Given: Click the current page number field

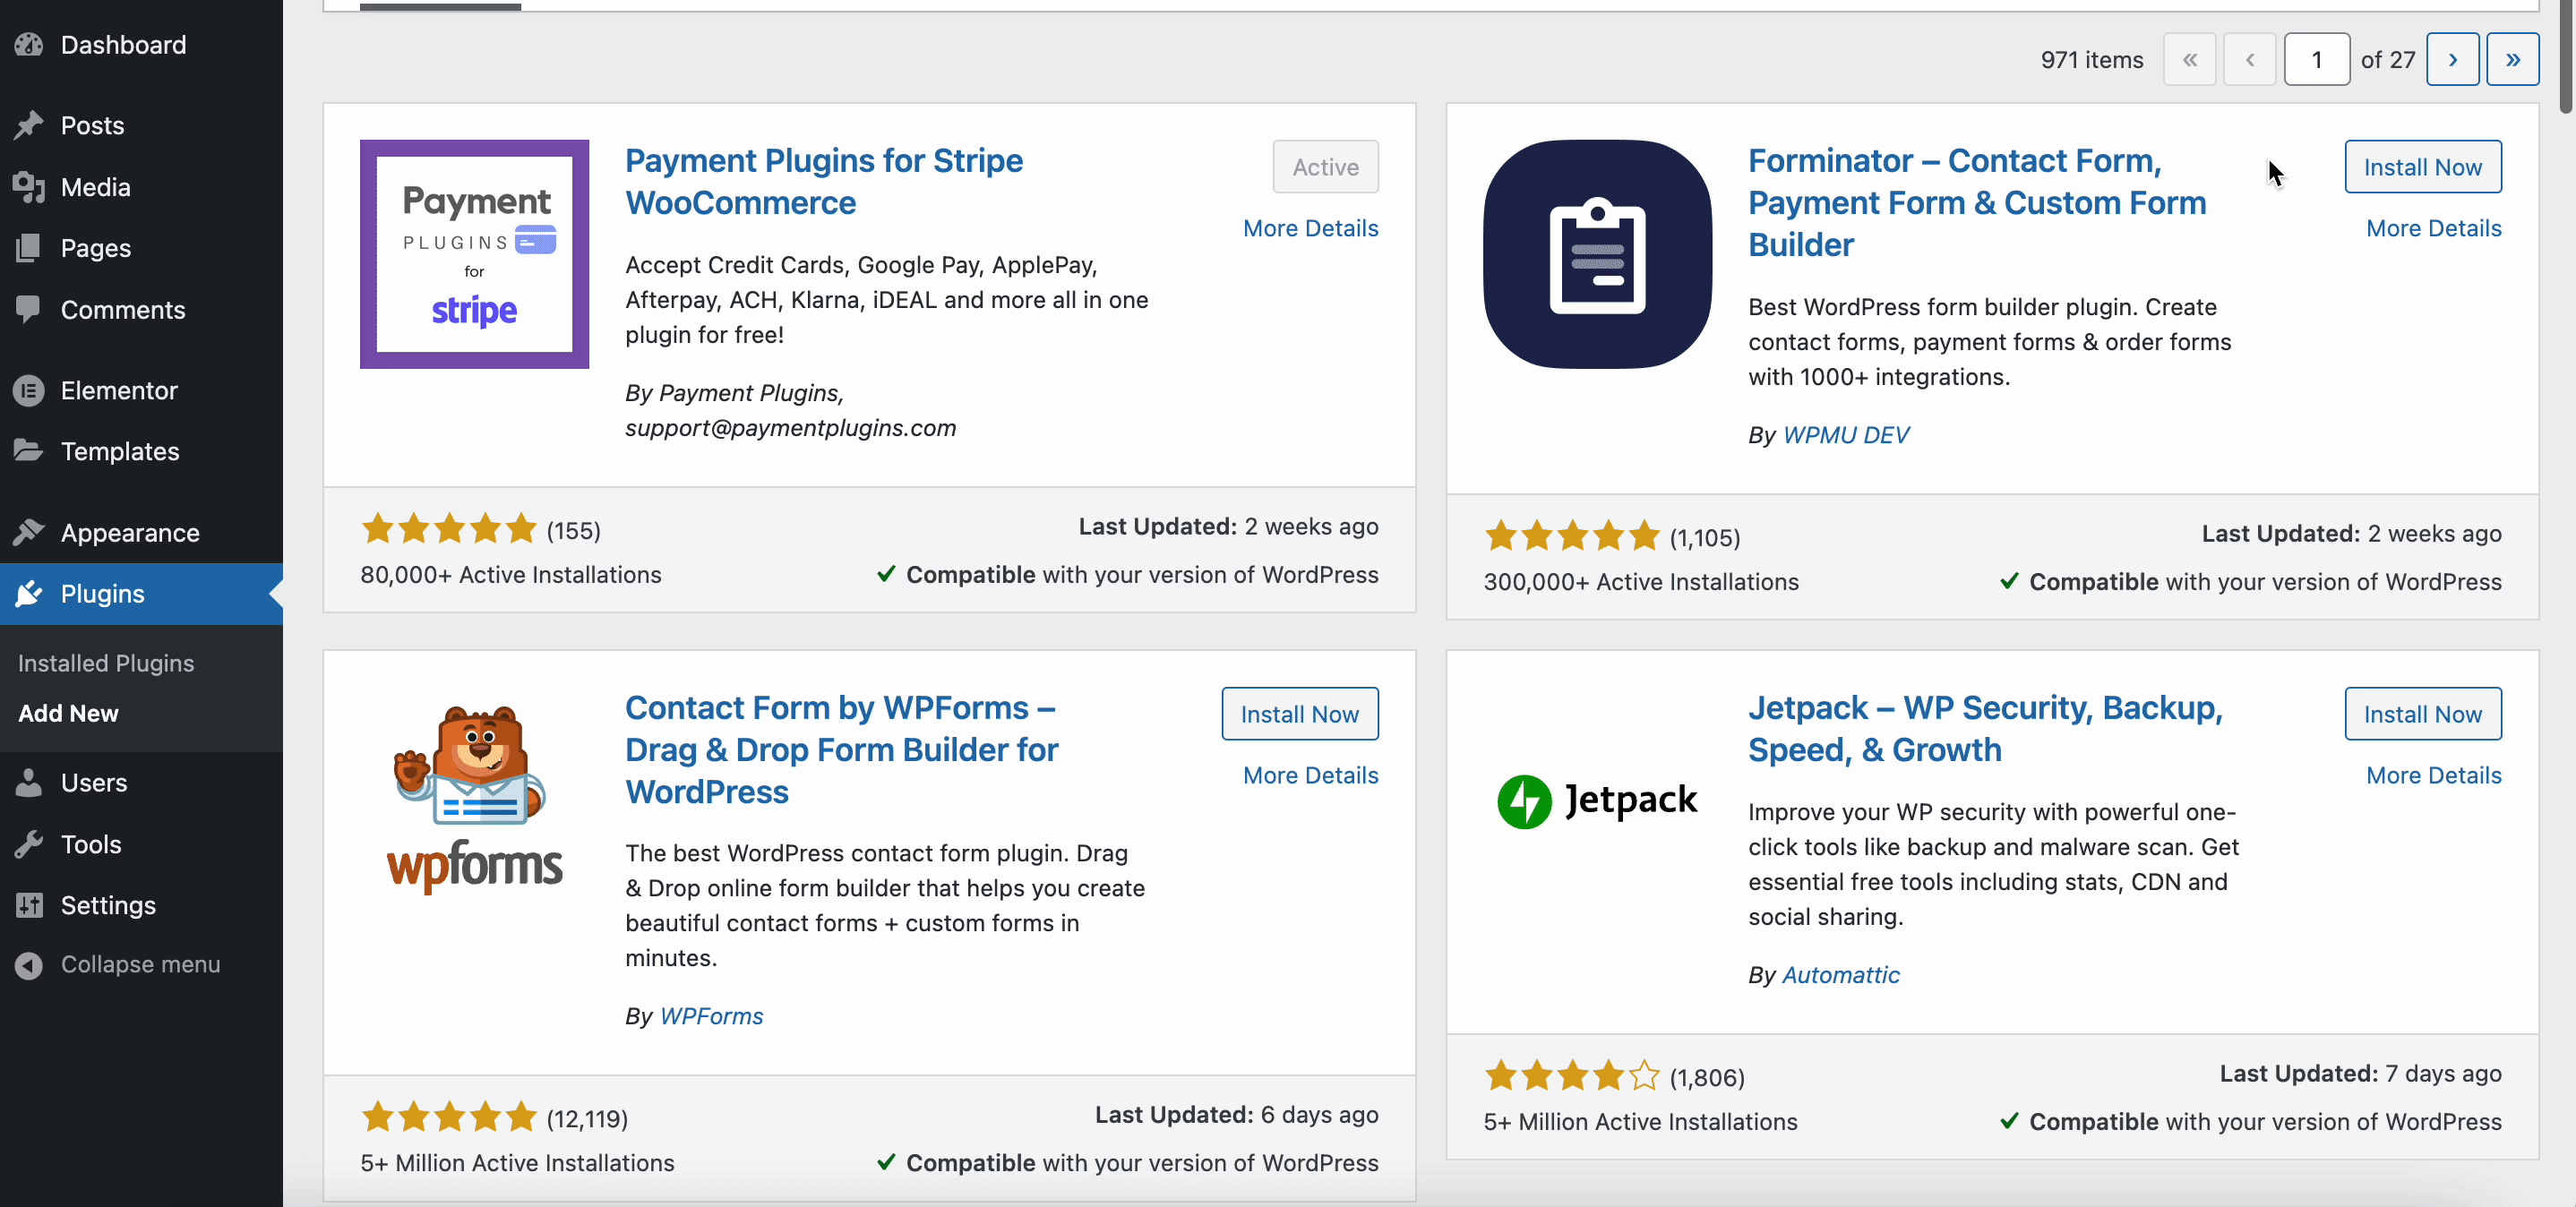Looking at the screenshot, I should click(2316, 60).
